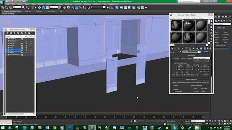Select Texture radio in Coordinates rollout
Image resolution: width=232 pixels, height=130 pixels.
coord(173,58)
